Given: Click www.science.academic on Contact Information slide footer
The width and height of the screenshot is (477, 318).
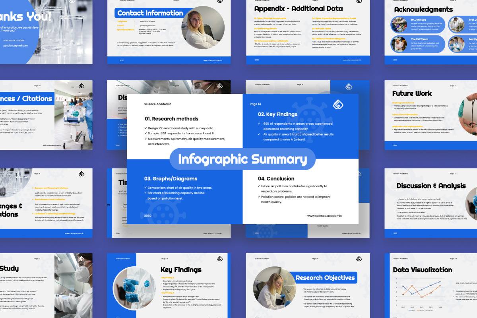Looking at the screenshot, I should click(x=213, y=60).
